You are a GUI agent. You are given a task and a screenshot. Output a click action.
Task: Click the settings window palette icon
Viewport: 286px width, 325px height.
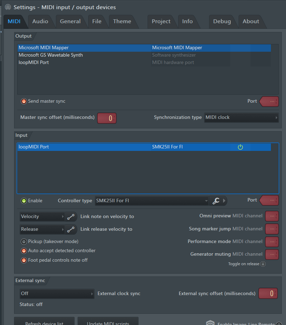[x=8, y=7]
